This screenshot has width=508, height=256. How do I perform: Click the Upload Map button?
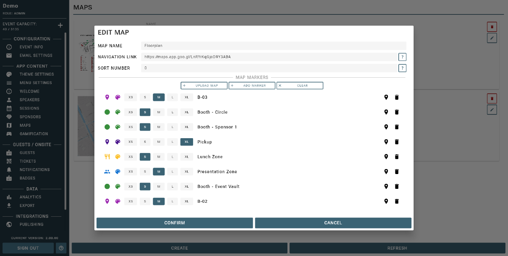coord(204,85)
